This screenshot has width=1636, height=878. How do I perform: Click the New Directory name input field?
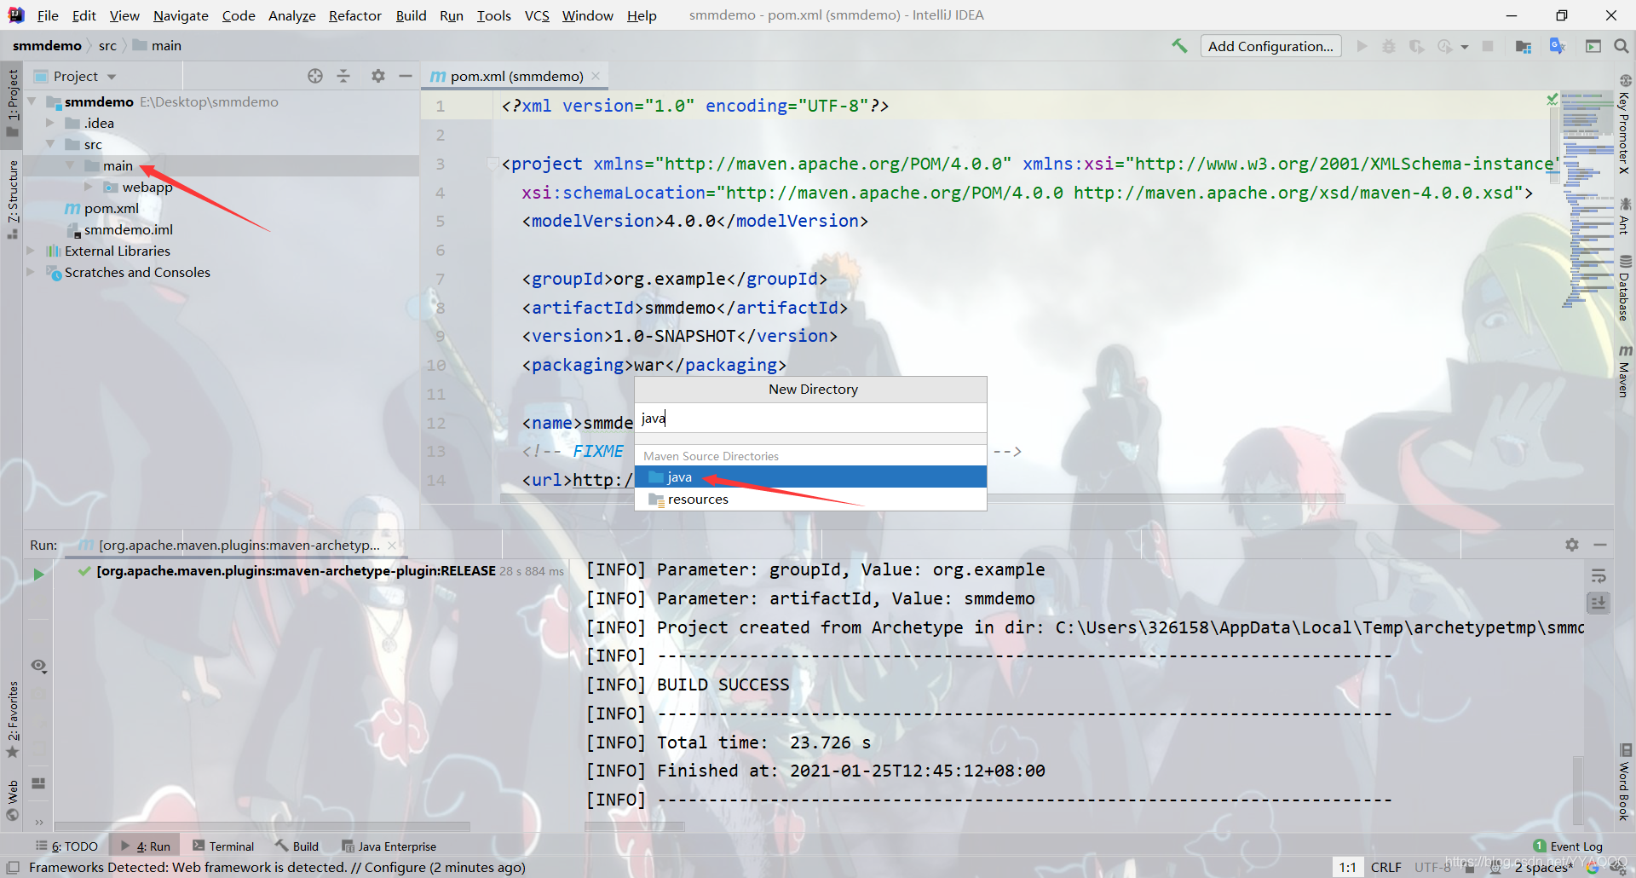(811, 418)
